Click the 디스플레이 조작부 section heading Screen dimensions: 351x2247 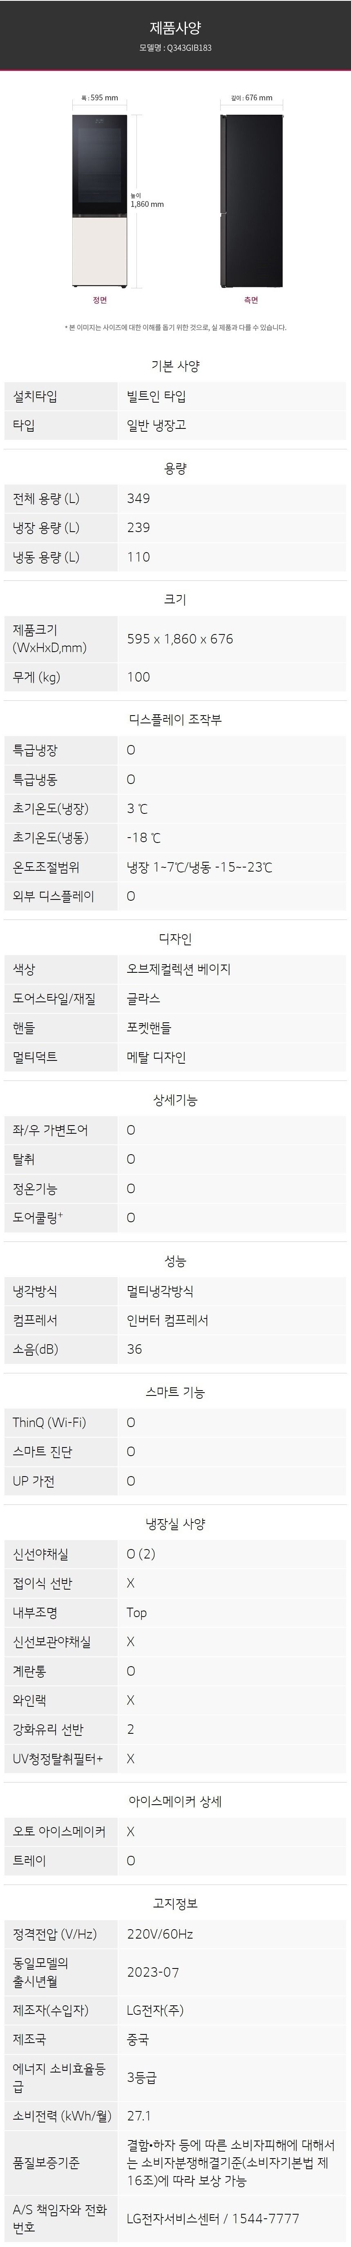[x=175, y=720]
